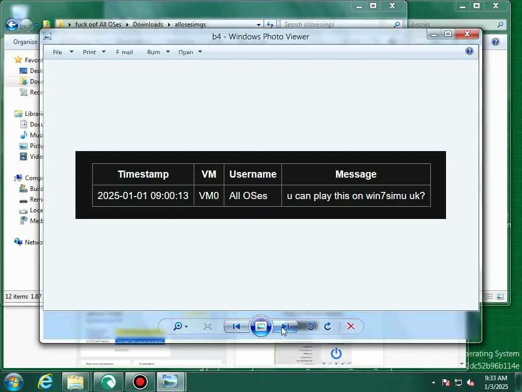Click the actual size button
The width and height of the screenshot is (522, 392).
click(207, 326)
